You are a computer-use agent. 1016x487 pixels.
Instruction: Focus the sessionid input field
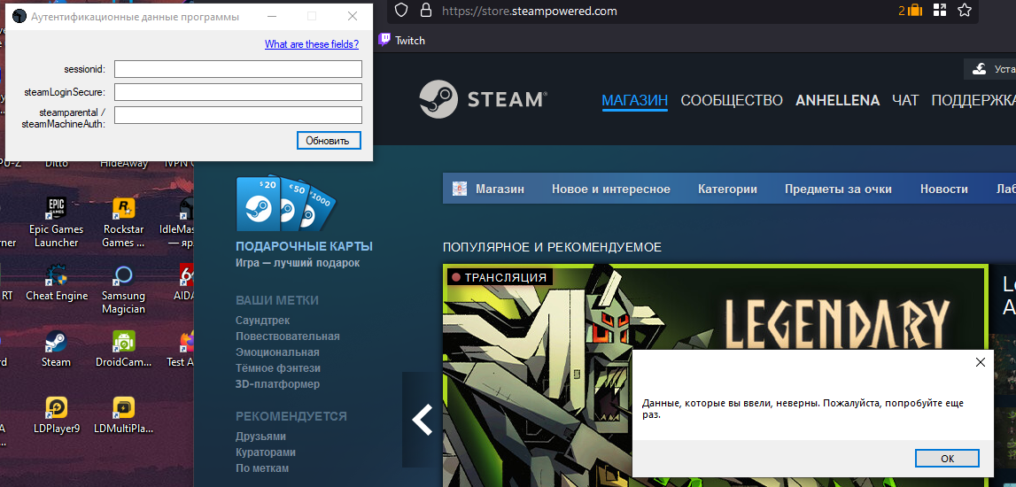tap(237, 69)
